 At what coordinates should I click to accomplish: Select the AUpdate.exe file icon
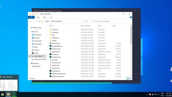pyautogui.click(x=50, y=43)
